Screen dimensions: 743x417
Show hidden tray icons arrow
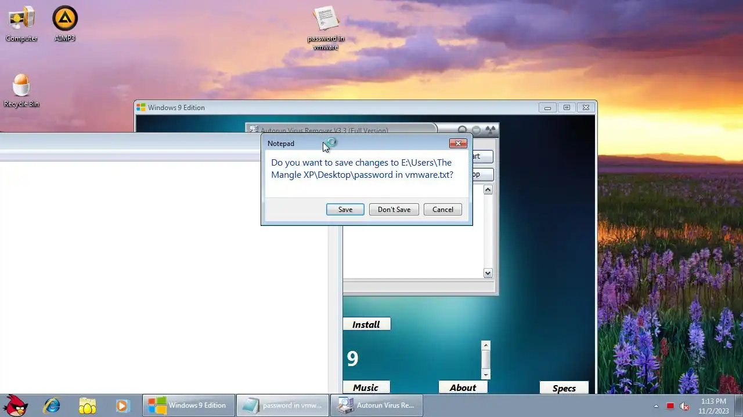(656, 406)
